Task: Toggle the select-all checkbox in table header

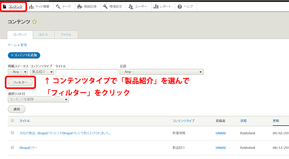Action: point(13,120)
